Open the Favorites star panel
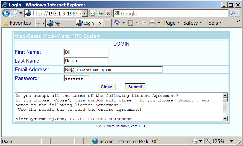Viewport: 243px width, 146px height. (x=17, y=23)
